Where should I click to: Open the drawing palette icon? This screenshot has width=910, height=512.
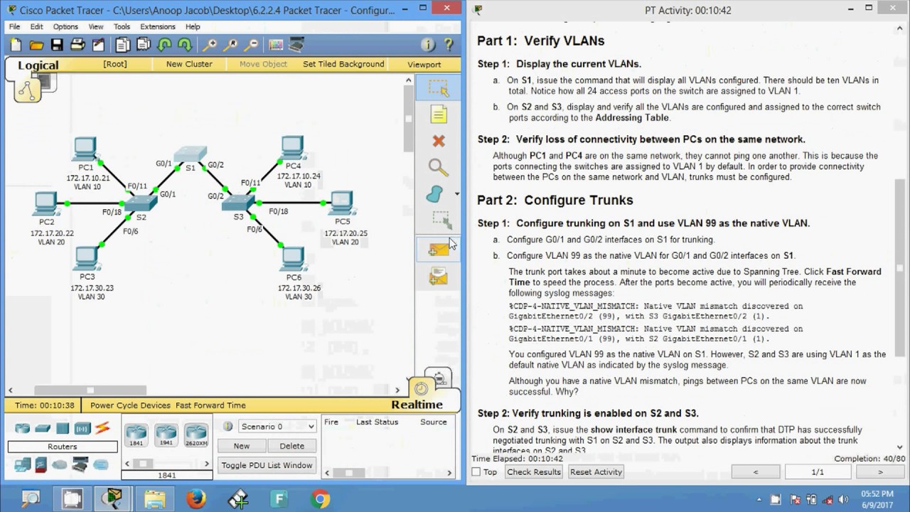pyautogui.click(x=276, y=45)
